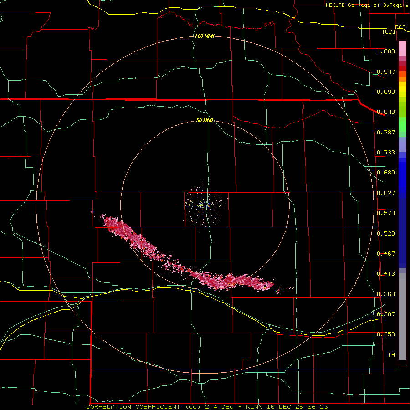
Task: Click the 0.893 value on the color scale
Action: [386, 92]
